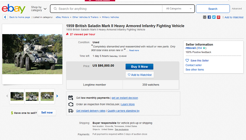Go to eBay Motors breadcrumb
Image resolution: width=246 pixels, height=140 pixels.
63,17
